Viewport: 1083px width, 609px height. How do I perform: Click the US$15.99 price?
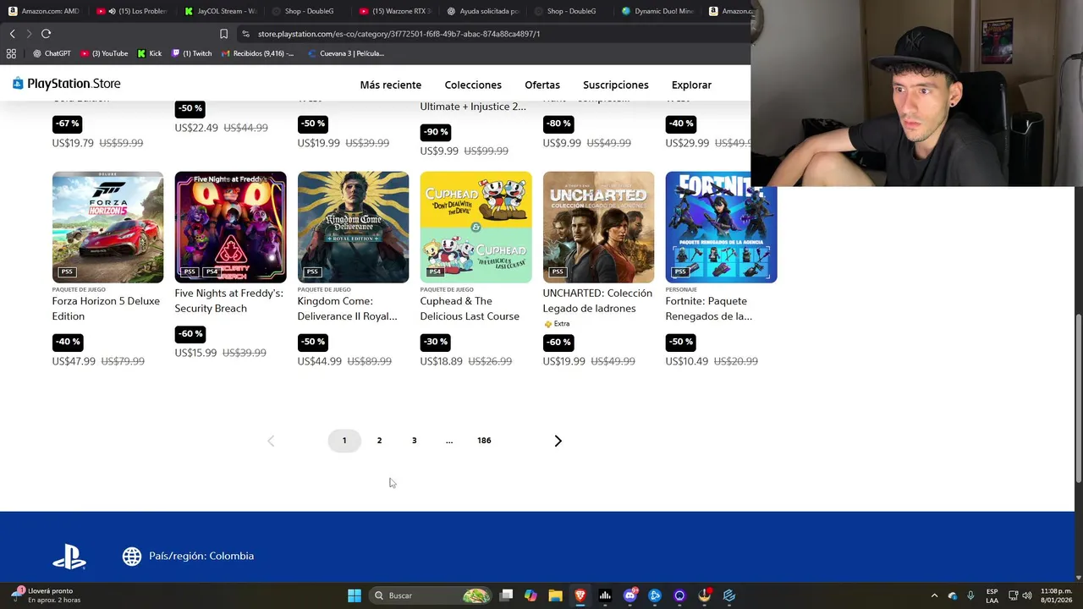(196, 353)
